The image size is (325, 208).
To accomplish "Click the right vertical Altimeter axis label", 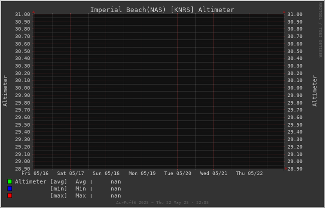I will (314, 91).
